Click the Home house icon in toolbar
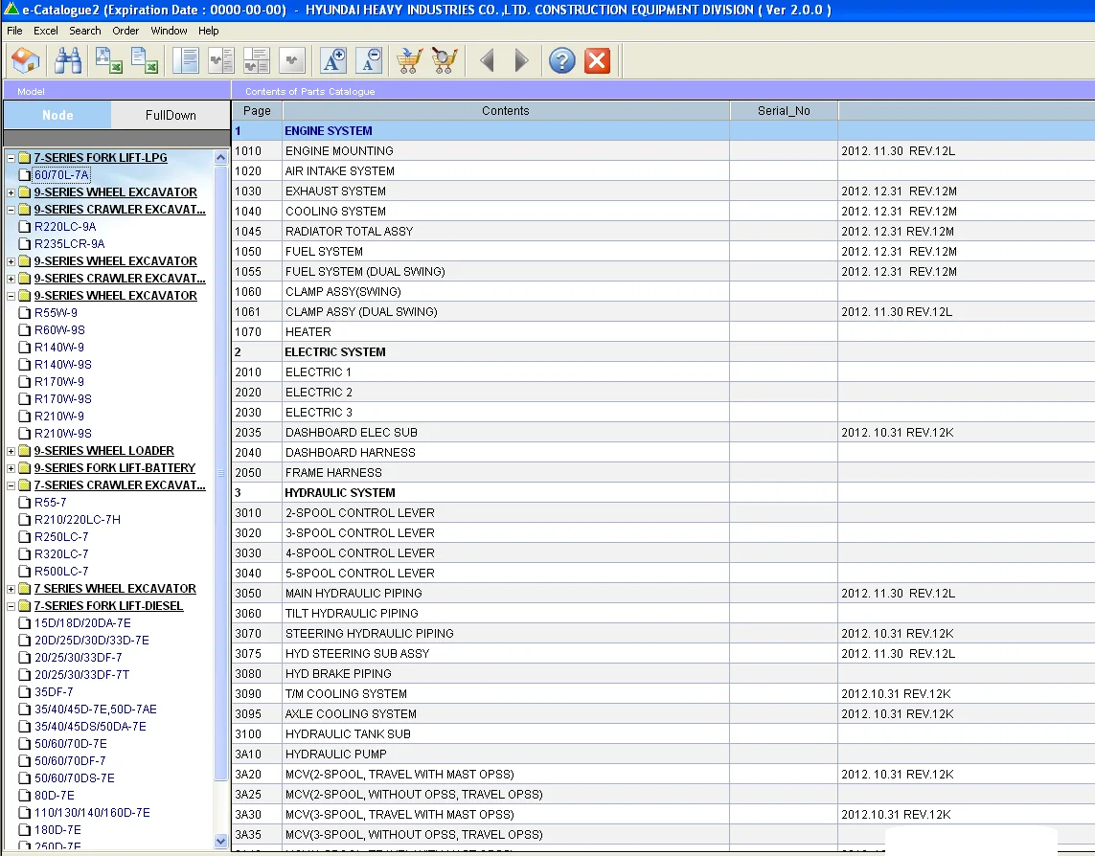 tap(26, 61)
